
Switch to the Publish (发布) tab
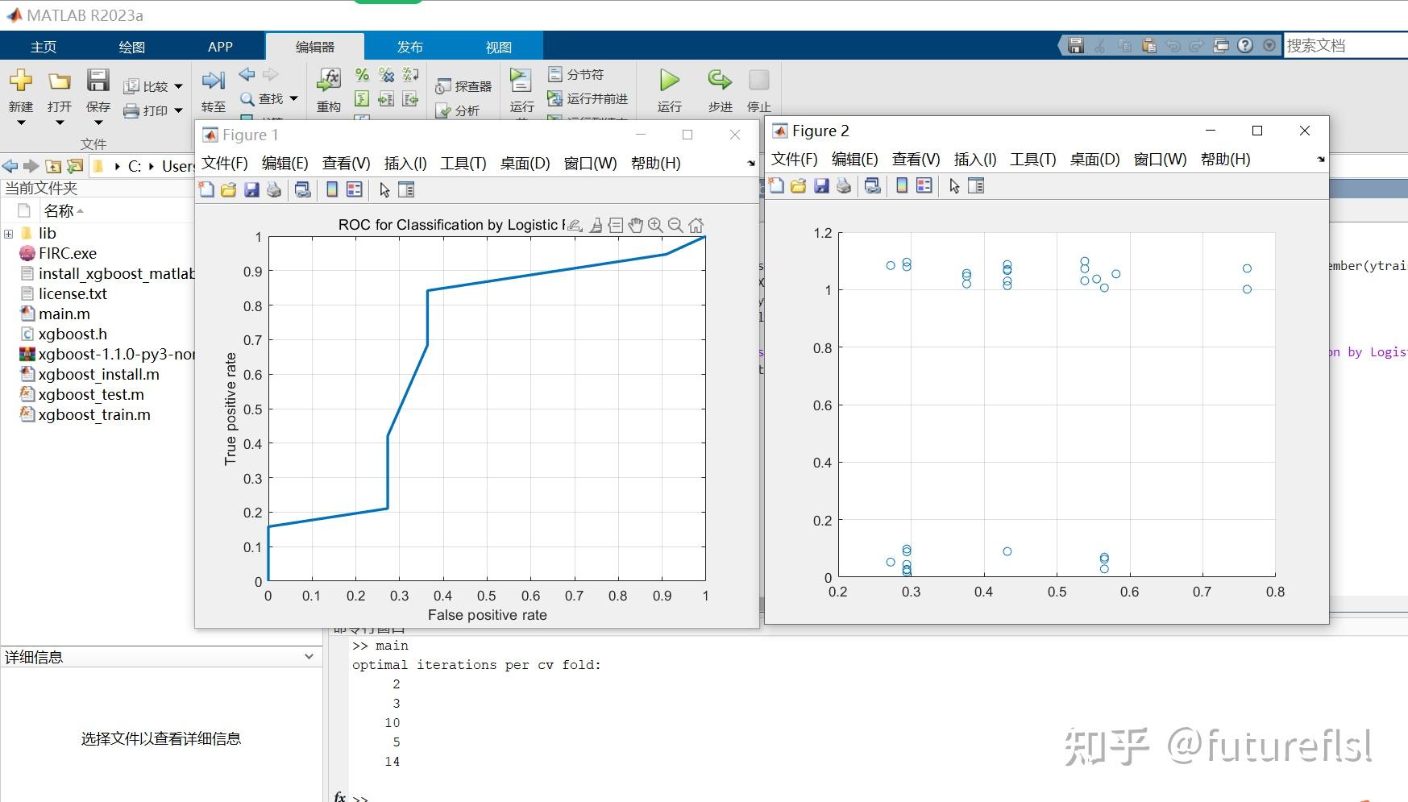coord(409,47)
